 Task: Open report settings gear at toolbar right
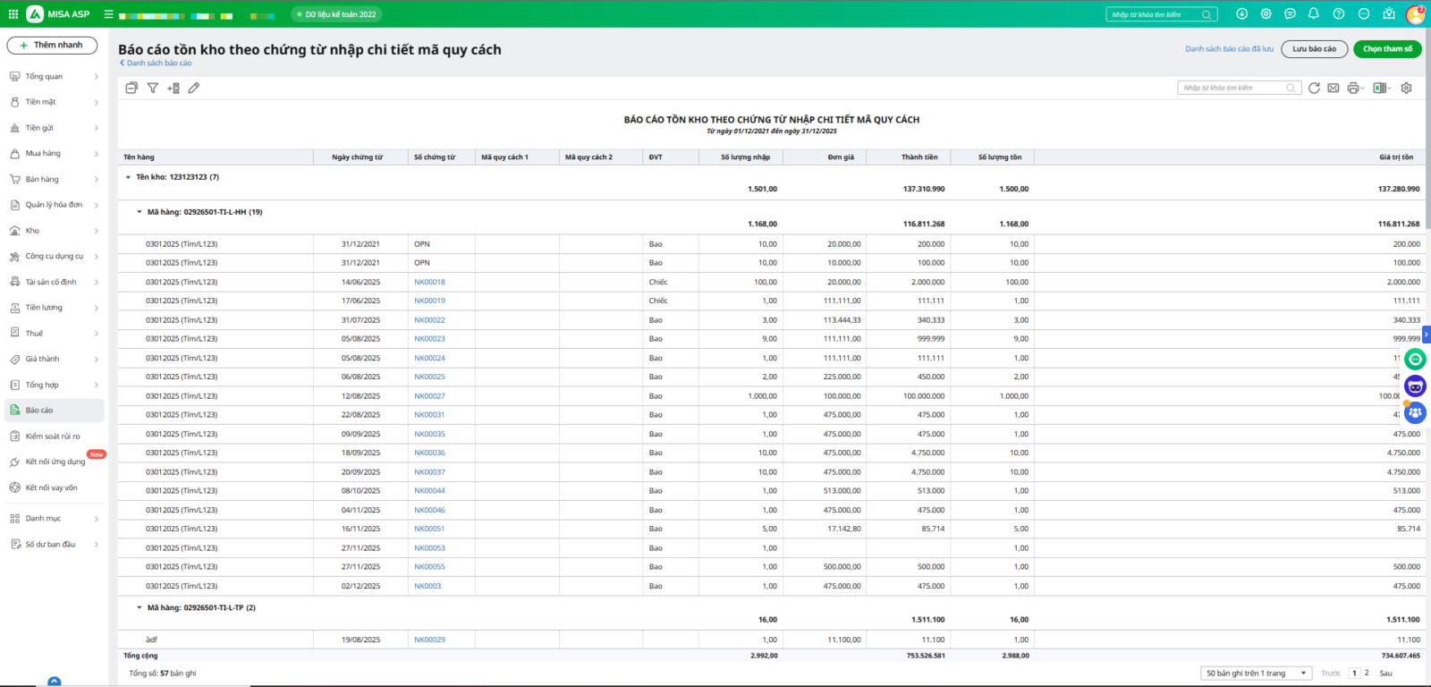point(1407,88)
